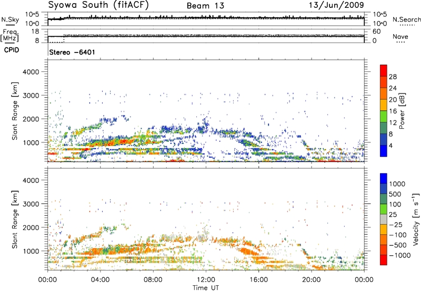This screenshot has width=421, height=291.
Task: Click the '60' Nave axis tick label
Action: (376, 32)
